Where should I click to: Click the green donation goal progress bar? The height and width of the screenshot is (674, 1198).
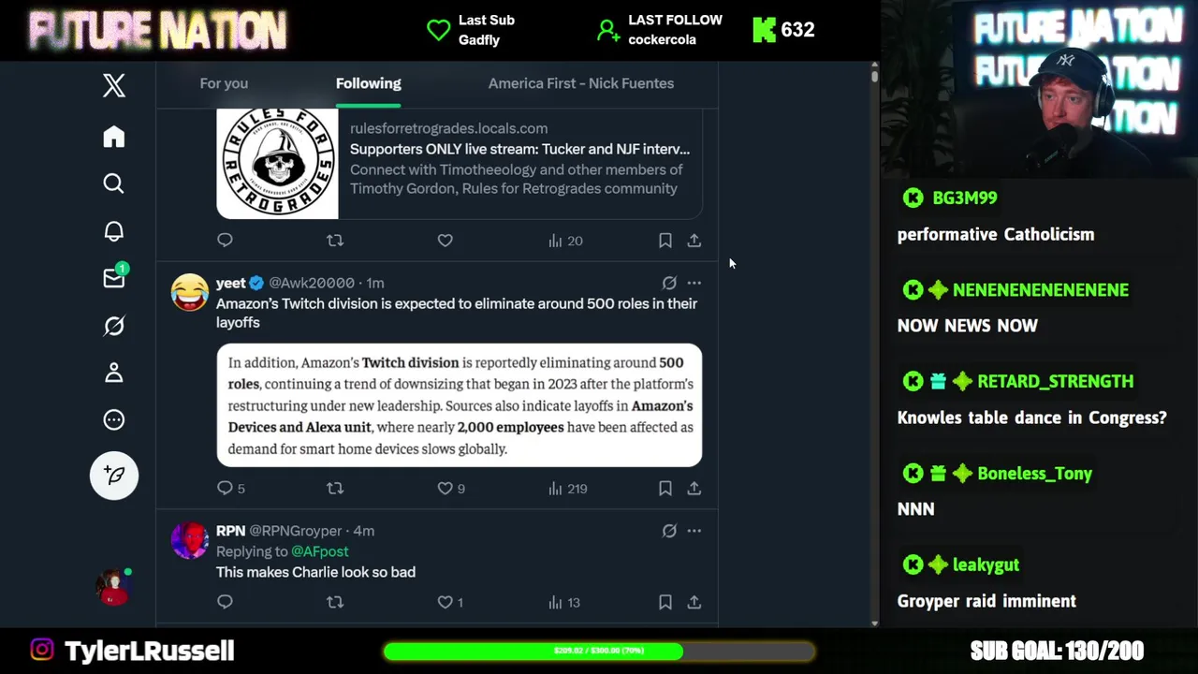point(599,651)
